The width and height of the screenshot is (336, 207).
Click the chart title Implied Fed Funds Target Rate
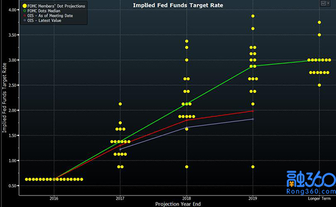pos(178,6)
